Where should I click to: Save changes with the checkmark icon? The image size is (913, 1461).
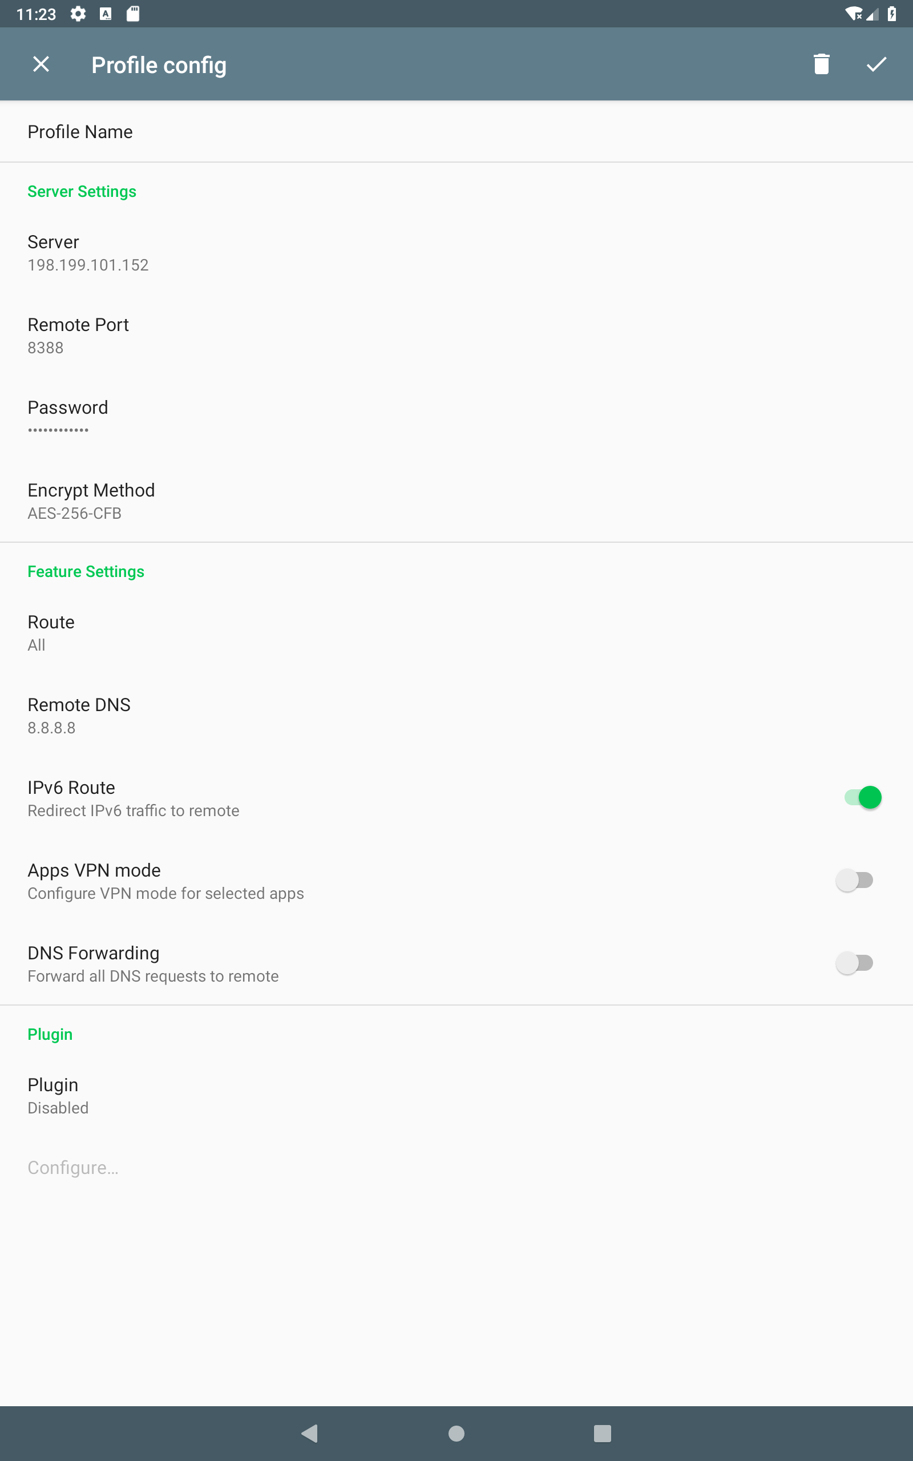click(877, 64)
